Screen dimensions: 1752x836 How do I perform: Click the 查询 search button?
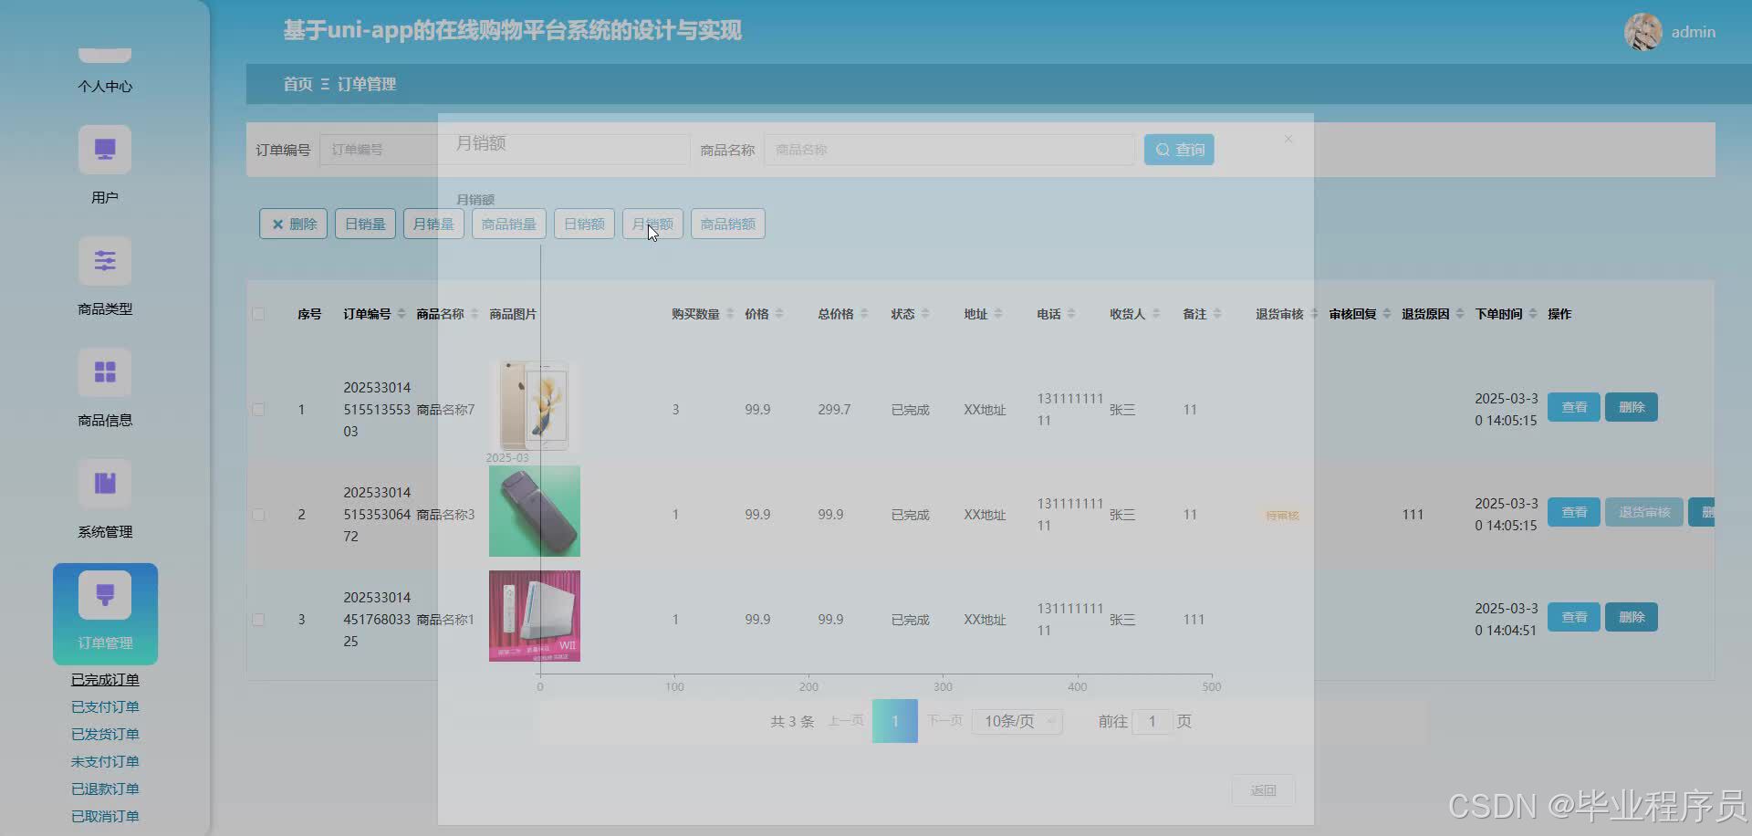[x=1179, y=150]
